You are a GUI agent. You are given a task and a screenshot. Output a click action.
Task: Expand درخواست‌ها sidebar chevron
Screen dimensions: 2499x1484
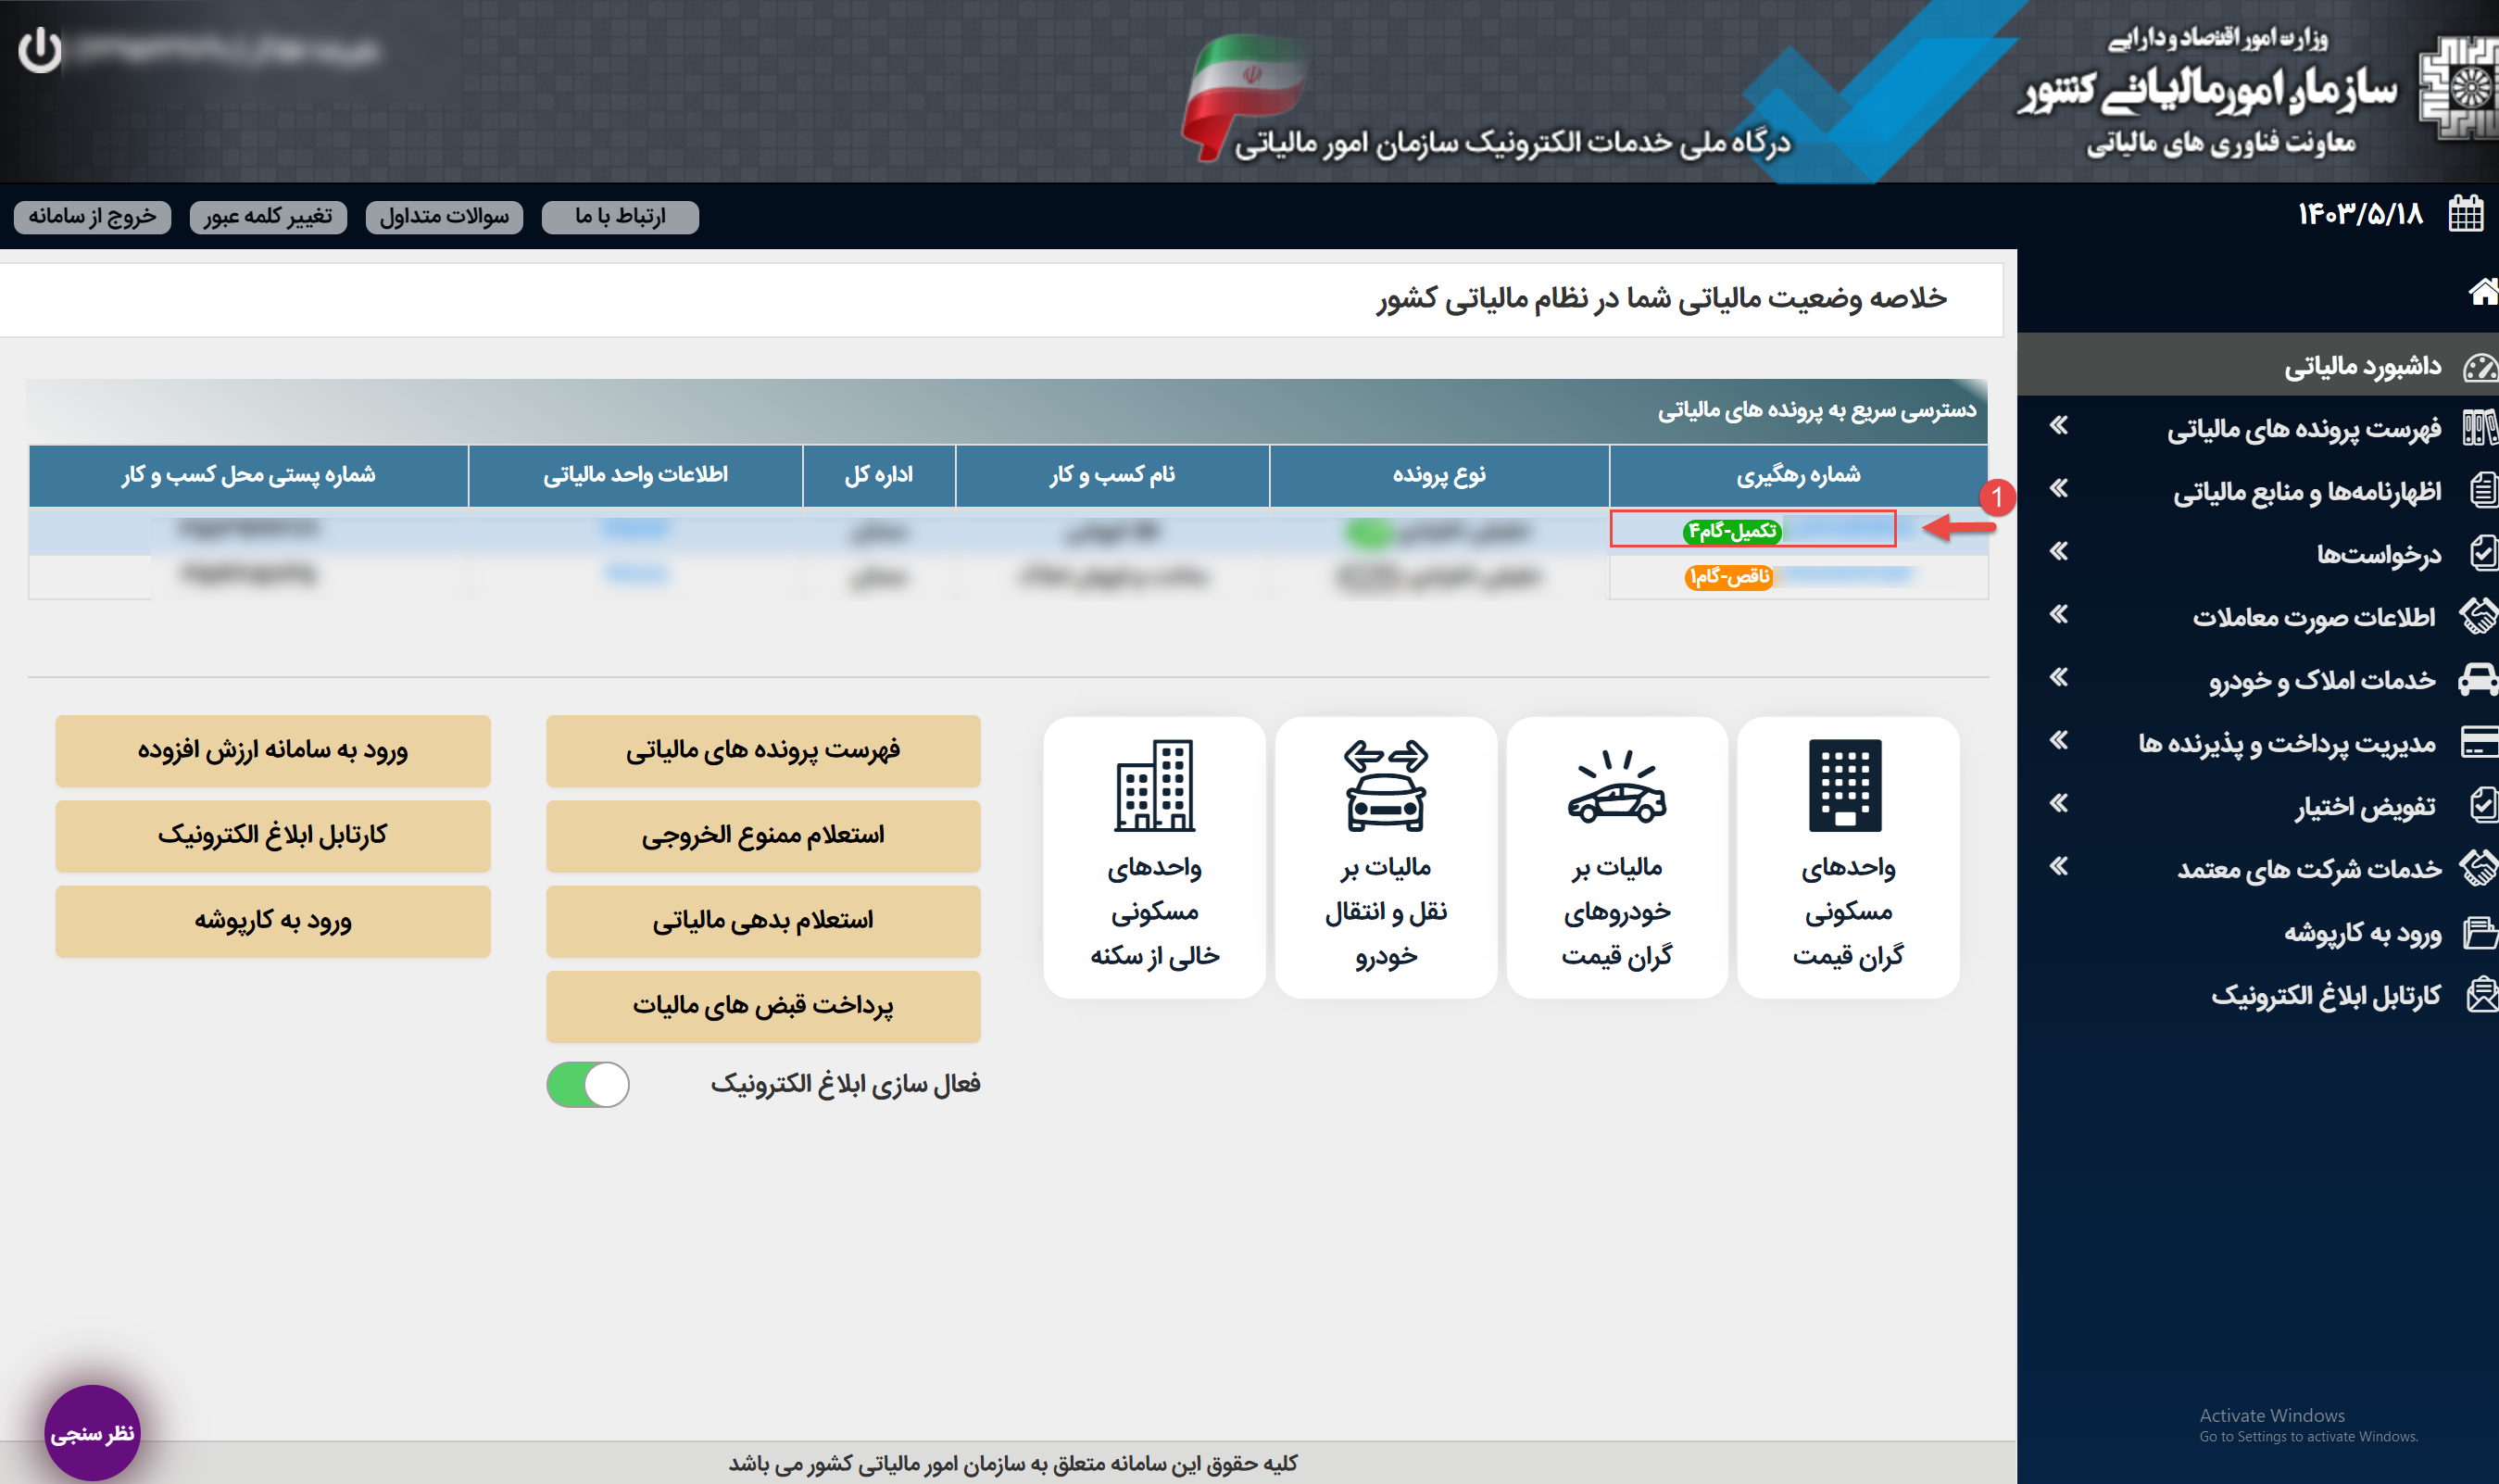tap(2058, 552)
